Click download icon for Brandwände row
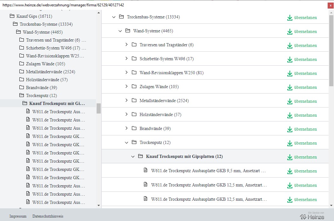The height and width of the screenshot is (221, 334). pyautogui.click(x=290, y=129)
